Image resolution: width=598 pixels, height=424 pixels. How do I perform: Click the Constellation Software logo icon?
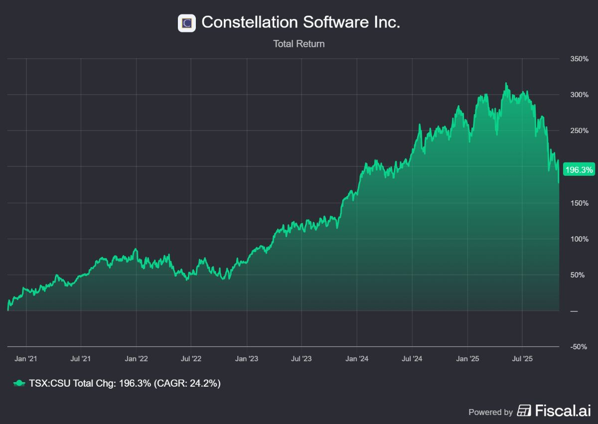187,23
